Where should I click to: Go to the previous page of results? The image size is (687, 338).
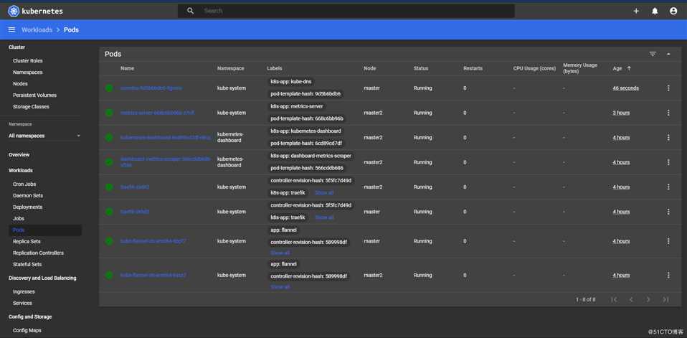pos(631,299)
